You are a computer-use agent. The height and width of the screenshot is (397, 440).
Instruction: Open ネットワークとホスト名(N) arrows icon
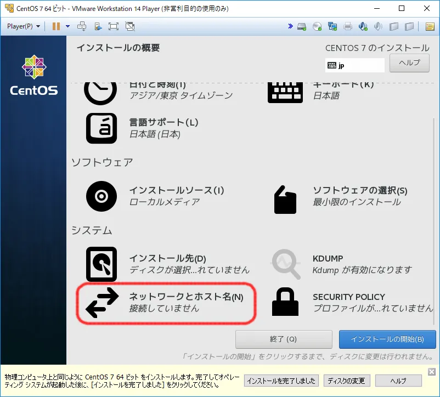[x=102, y=303]
